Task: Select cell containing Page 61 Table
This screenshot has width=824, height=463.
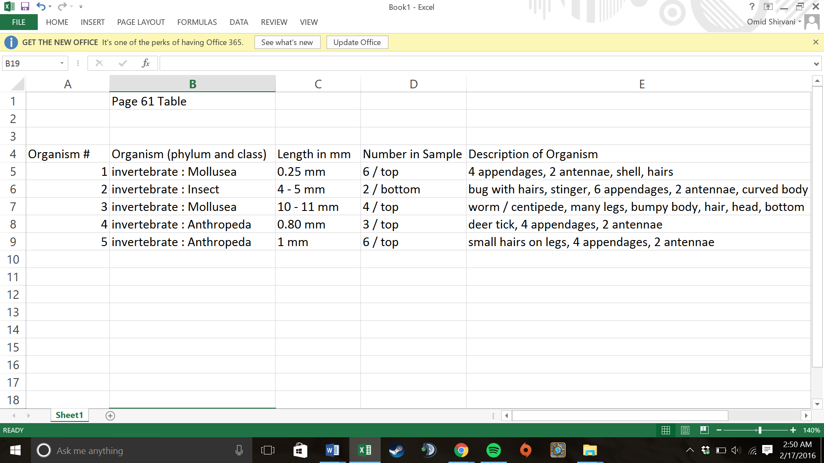Action: tap(192, 102)
